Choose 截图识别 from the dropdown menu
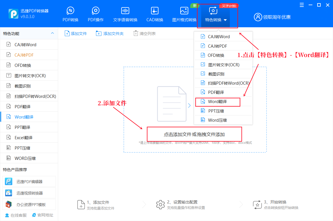Viewport: 333px width, 221px height. click(x=223, y=74)
